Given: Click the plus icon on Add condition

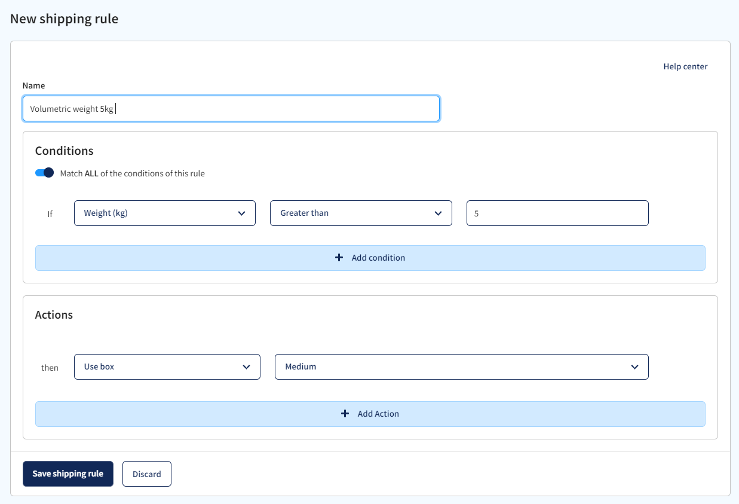Looking at the screenshot, I should coord(339,258).
